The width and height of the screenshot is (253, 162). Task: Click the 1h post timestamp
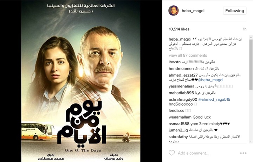pos(245,29)
